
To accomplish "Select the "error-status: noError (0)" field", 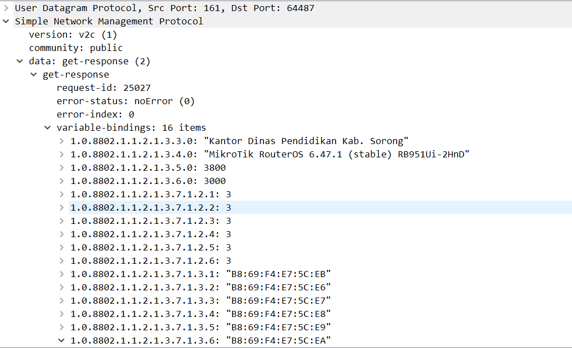I will pos(125,101).
